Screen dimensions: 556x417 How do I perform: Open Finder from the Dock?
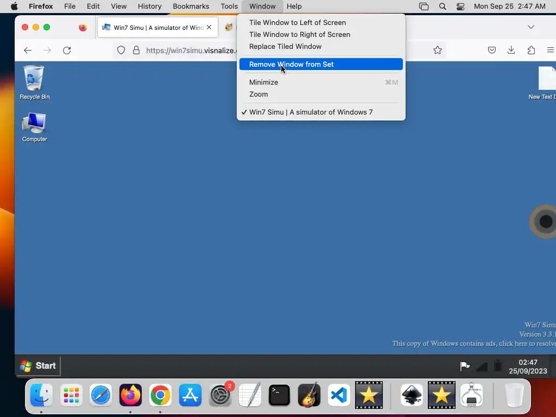[x=41, y=395]
